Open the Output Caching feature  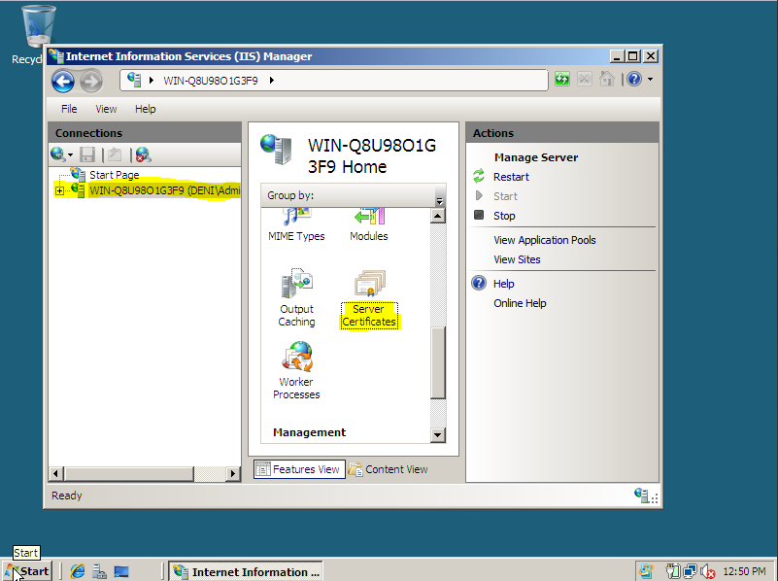click(296, 297)
